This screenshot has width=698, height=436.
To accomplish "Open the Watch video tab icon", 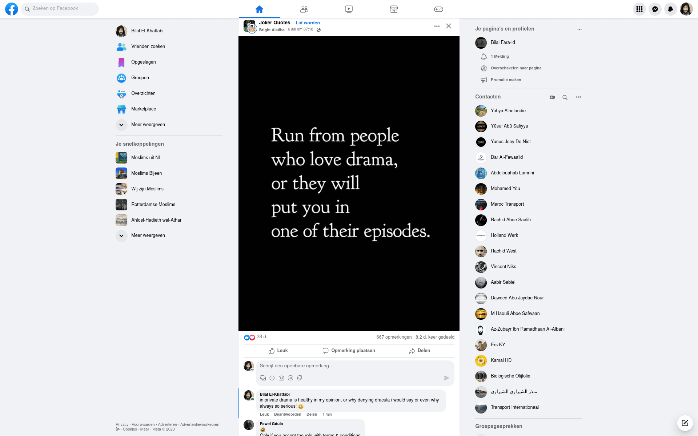I will (349, 9).
